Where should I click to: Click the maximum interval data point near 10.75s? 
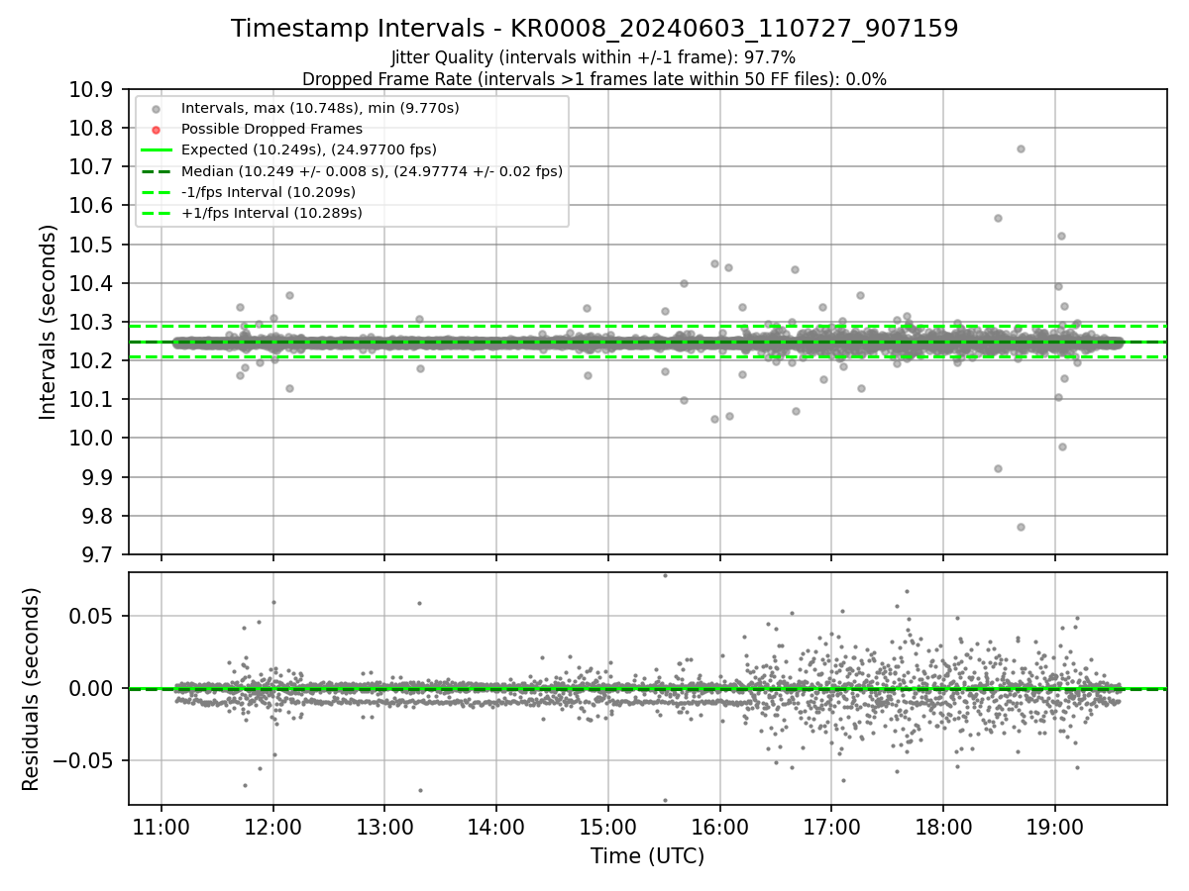[x=1021, y=148]
